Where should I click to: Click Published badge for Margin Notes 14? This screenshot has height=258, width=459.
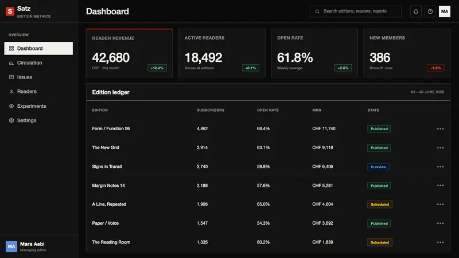point(379,186)
